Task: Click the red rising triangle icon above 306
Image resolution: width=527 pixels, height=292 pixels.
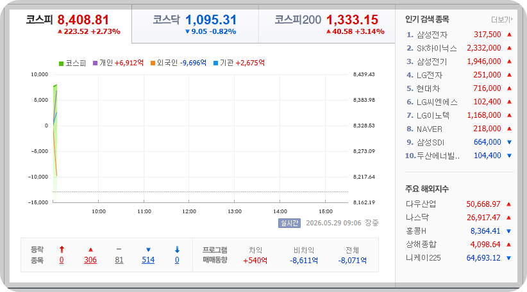Action: click(x=90, y=250)
